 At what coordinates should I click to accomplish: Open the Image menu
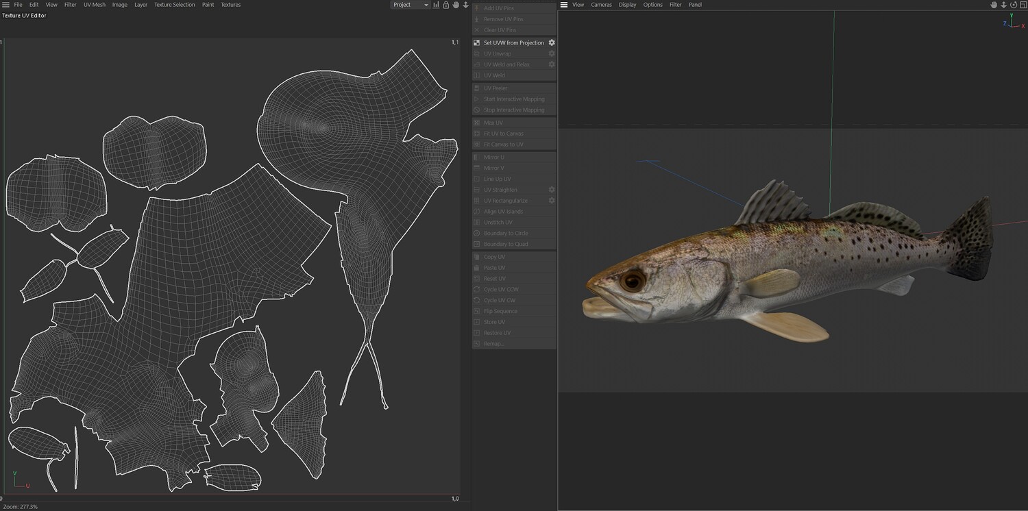point(120,5)
